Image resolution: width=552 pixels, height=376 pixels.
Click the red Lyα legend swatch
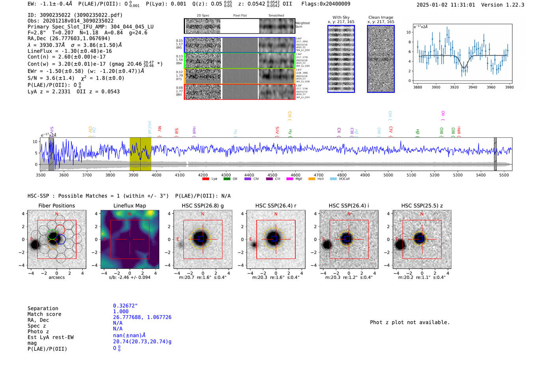(205, 179)
